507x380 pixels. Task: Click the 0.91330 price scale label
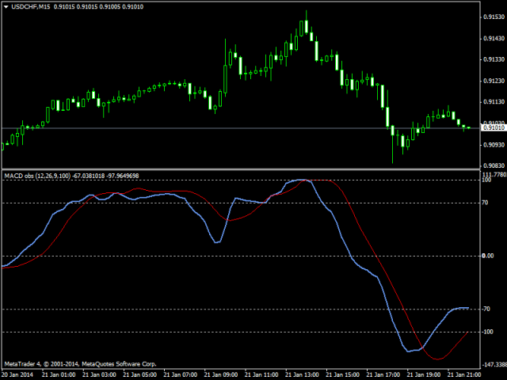(x=494, y=59)
